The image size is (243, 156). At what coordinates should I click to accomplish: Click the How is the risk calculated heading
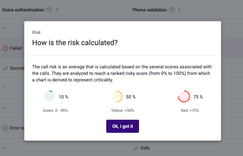(x=75, y=43)
